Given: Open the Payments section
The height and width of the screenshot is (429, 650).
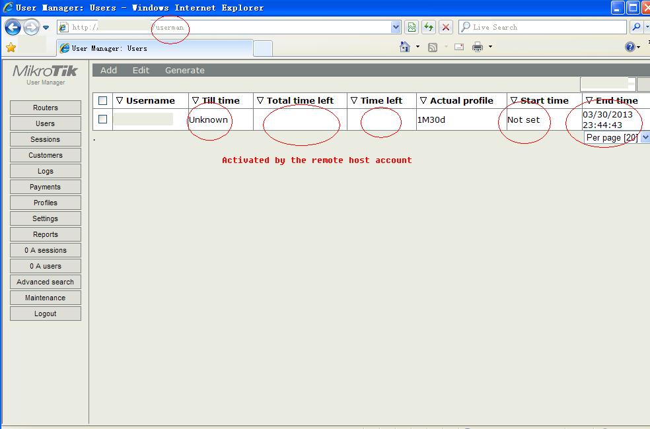Looking at the screenshot, I should (46, 187).
